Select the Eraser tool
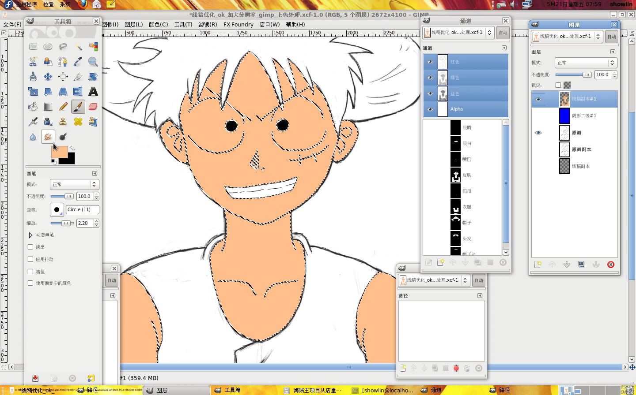 click(93, 107)
